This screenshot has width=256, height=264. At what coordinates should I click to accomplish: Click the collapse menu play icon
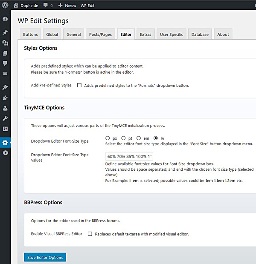(5, 153)
